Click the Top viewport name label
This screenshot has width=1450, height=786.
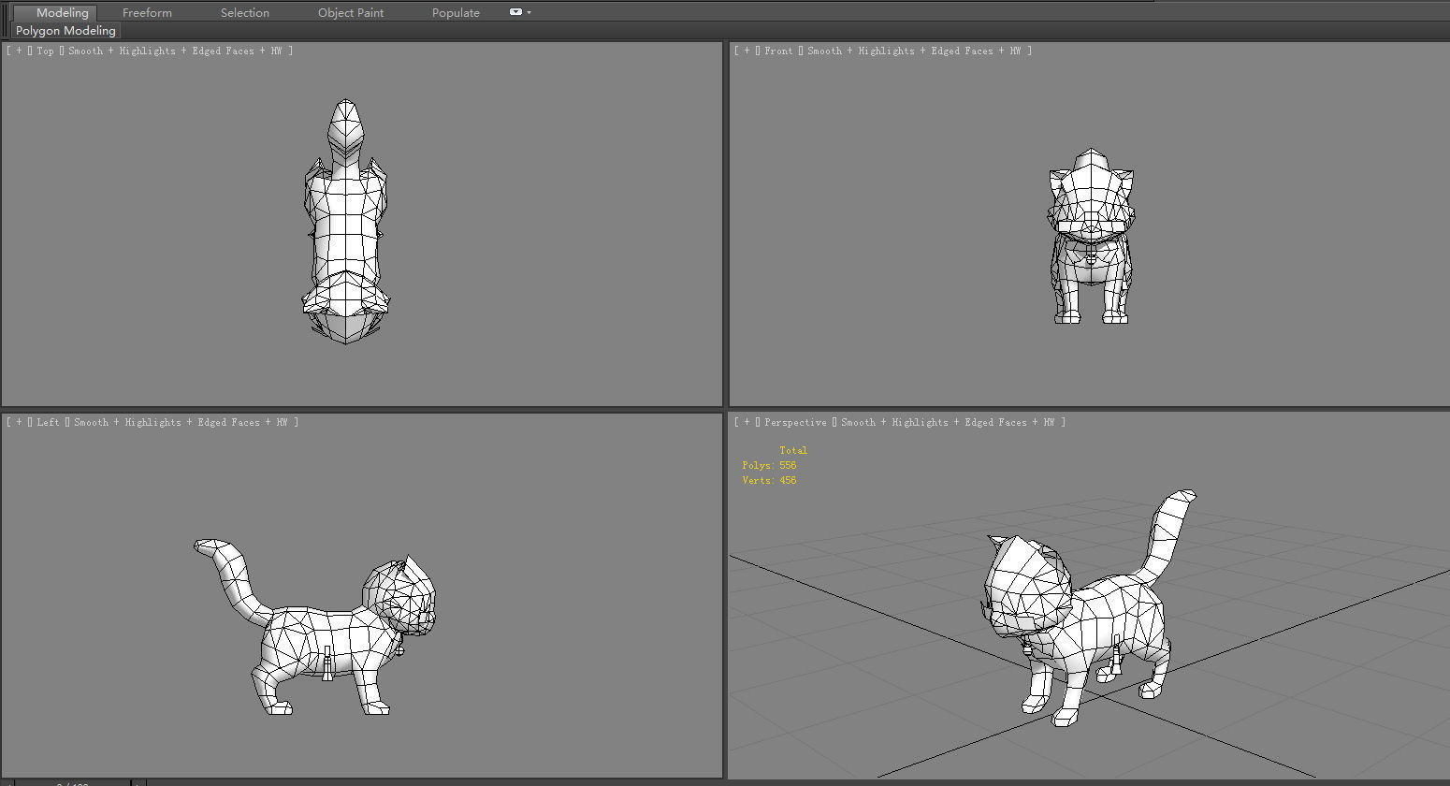point(46,51)
